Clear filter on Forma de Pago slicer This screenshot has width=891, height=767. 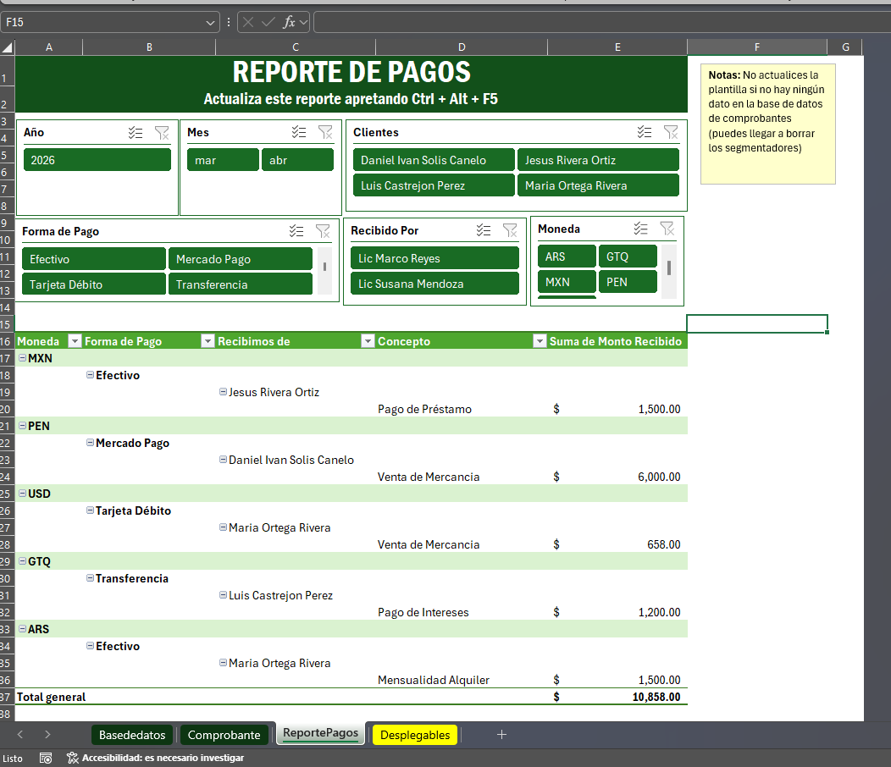click(323, 231)
